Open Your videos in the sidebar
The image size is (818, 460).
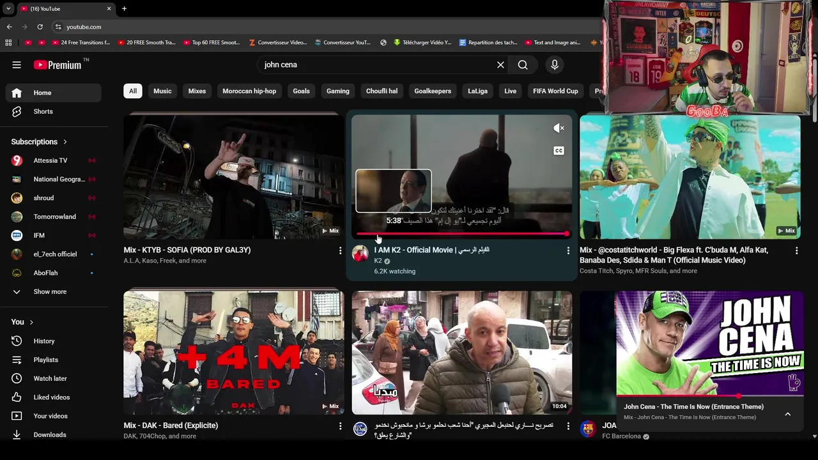tap(53, 416)
